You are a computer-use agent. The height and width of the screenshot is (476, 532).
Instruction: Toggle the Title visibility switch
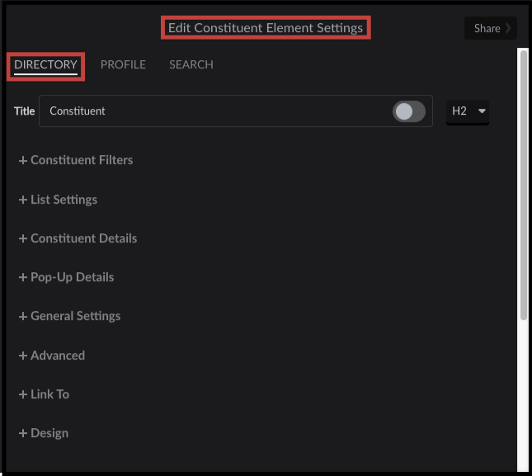(409, 111)
